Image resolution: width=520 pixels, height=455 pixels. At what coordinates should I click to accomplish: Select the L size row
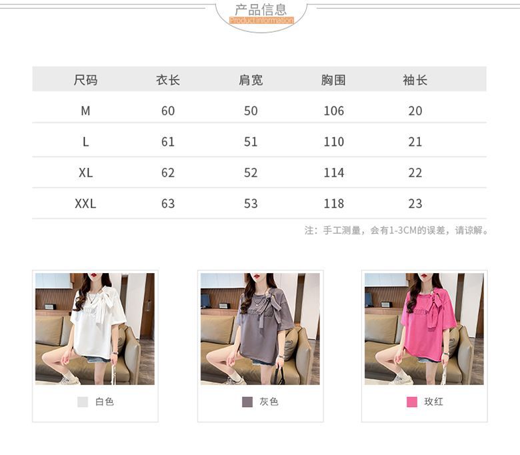(x=259, y=140)
